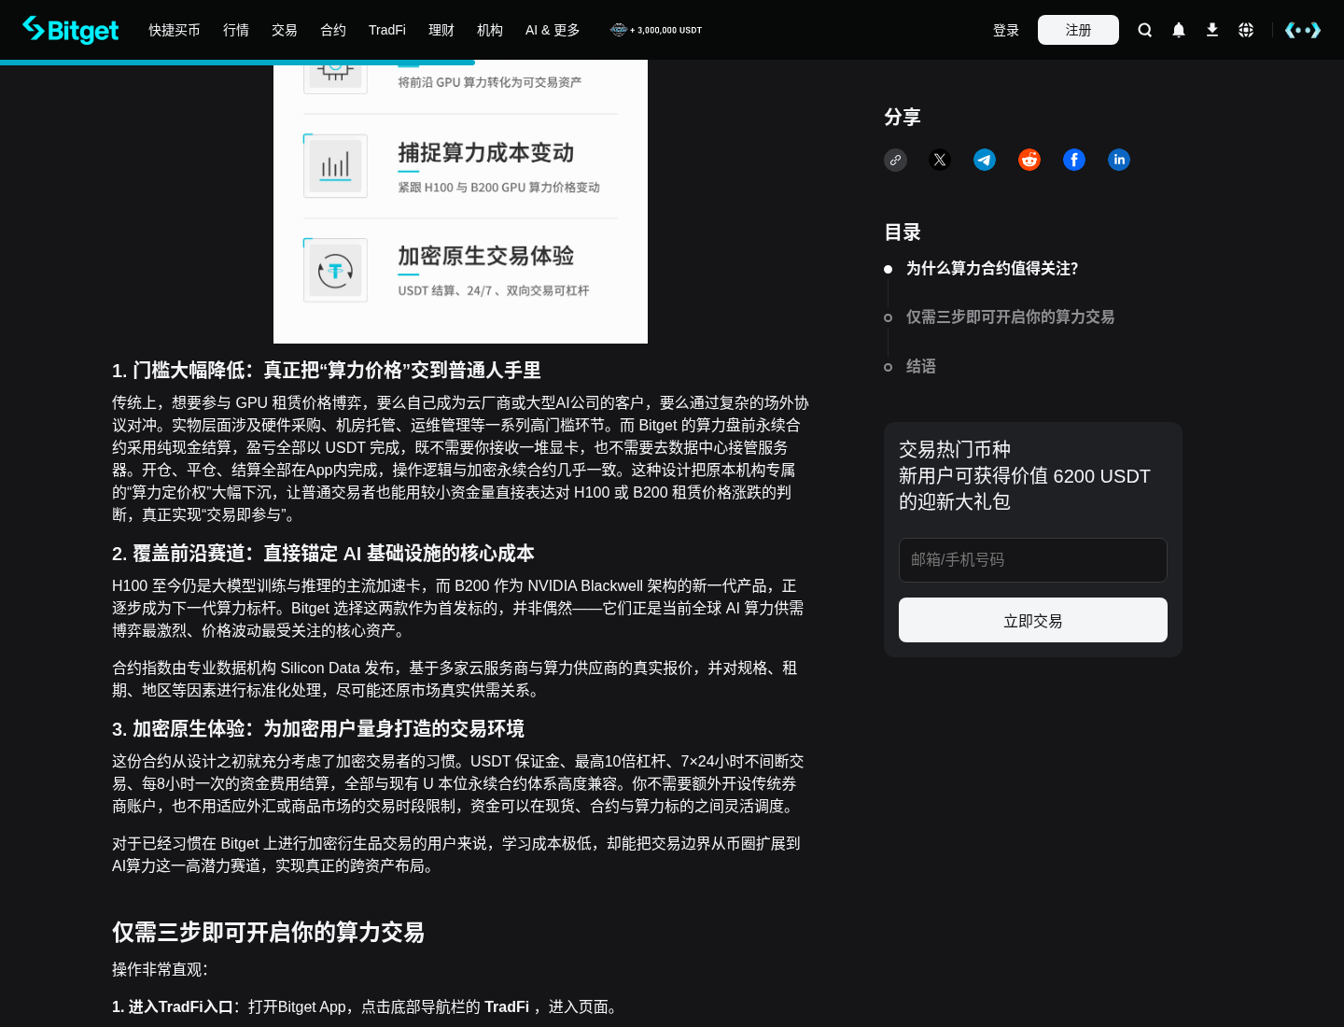This screenshot has height=1027, width=1344.
Task: Open the notifications bell icon
Action: tap(1179, 30)
